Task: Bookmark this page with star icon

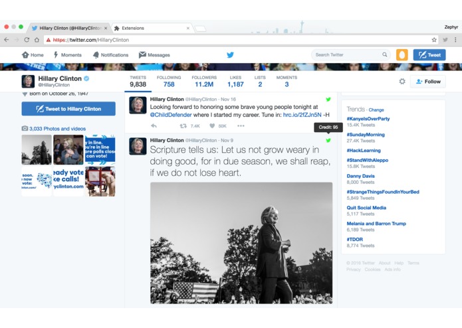Action: coord(434,40)
